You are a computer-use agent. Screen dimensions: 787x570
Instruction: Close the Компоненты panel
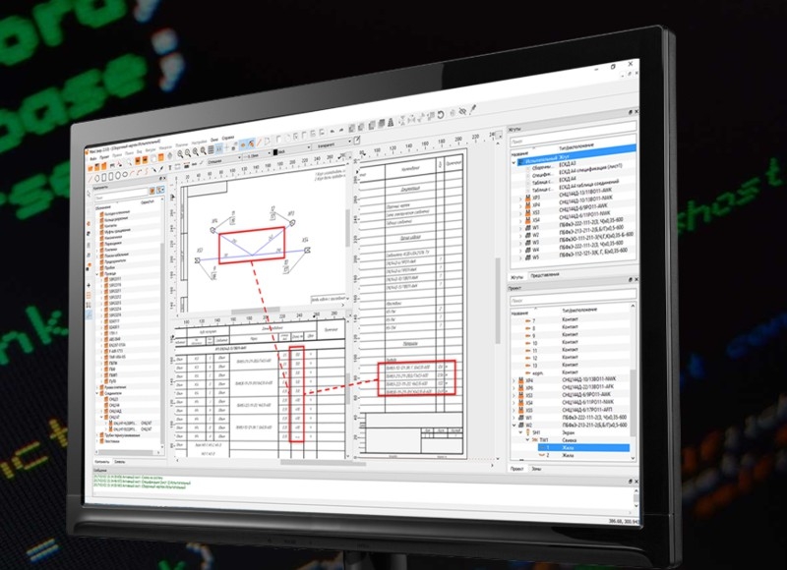(x=163, y=178)
